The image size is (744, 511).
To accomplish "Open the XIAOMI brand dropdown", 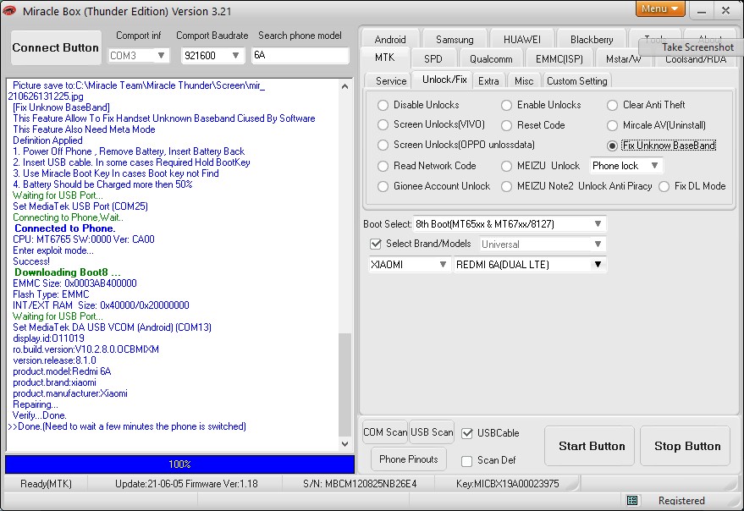I will point(409,264).
